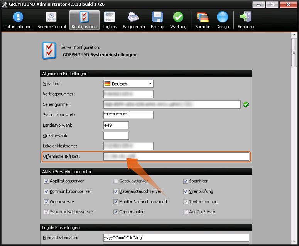299x246 pixels.
Task: Open Service Control panel
Action: pyautogui.click(x=51, y=20)
